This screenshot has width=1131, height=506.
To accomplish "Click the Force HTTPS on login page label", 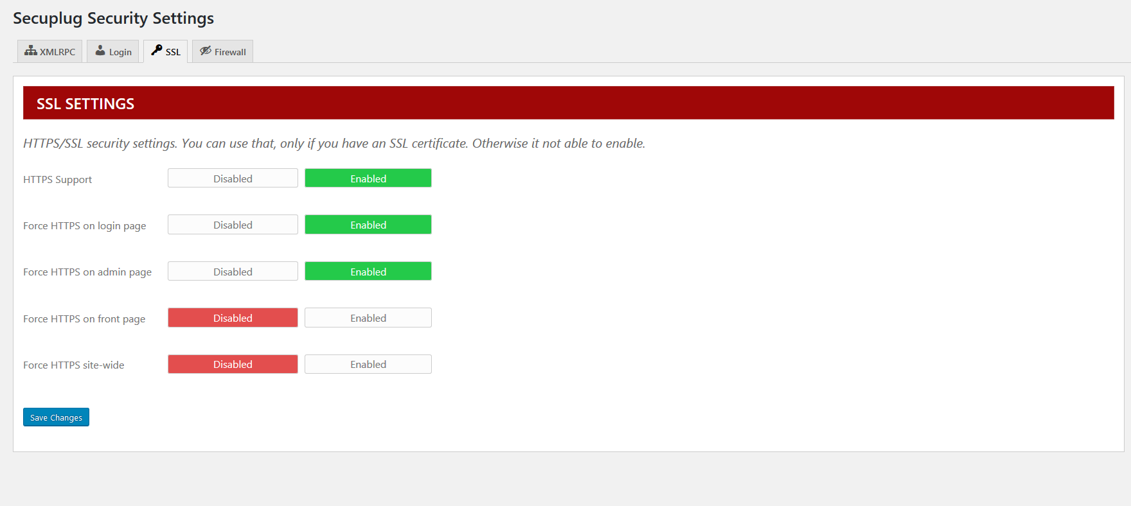I will 85,226.
